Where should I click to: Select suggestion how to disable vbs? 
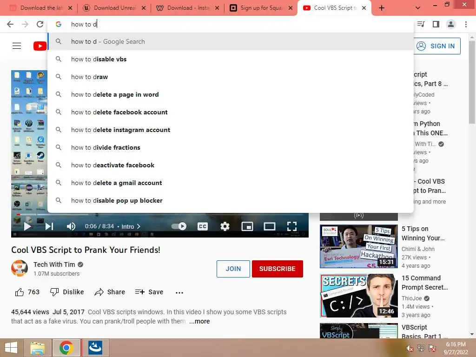(x=231, y=59)
